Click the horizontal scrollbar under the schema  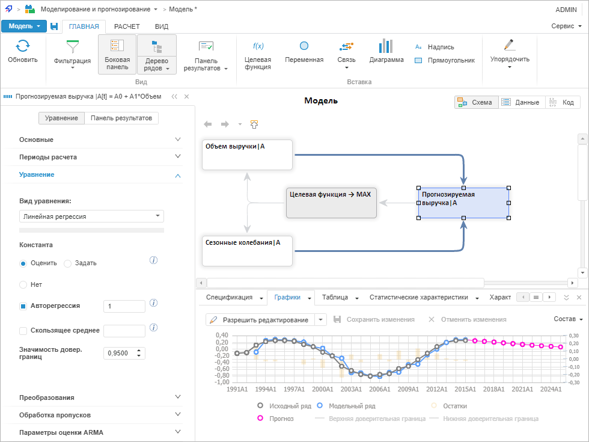pos(343,283)
